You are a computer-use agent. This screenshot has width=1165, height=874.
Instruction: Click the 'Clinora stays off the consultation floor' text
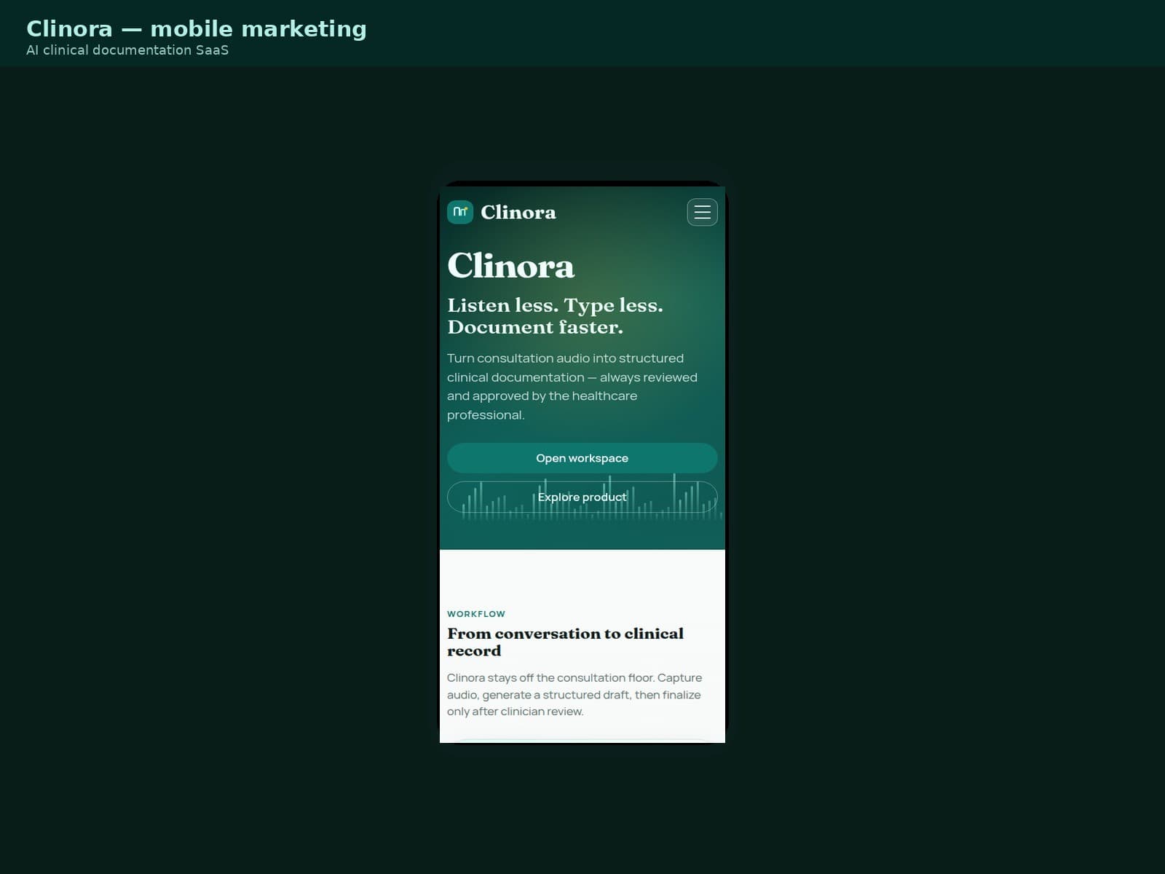(574, 694)
